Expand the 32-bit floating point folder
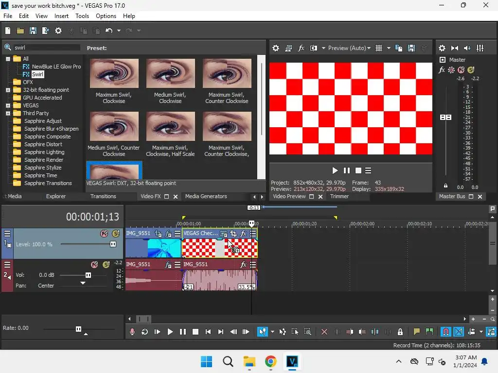This screenshot has width=498, height=373. click(8, 90)
